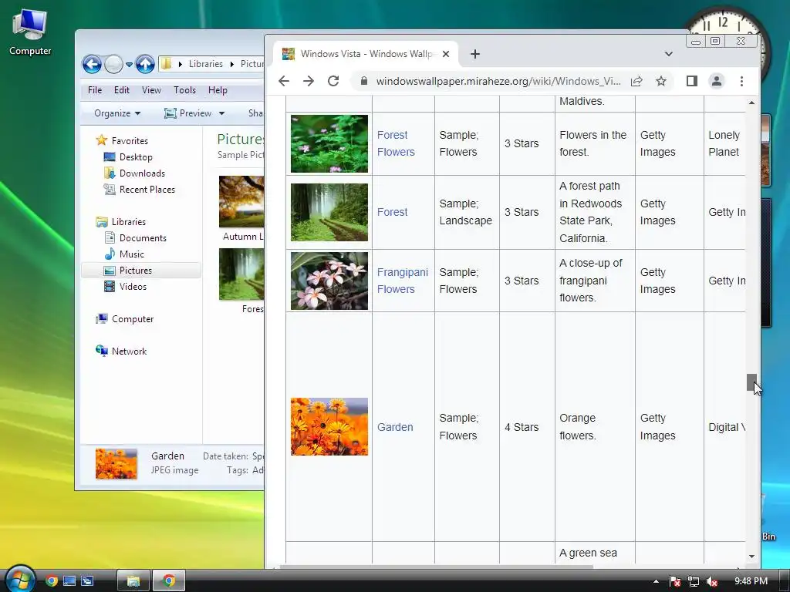Open a new Chrome tab
The image size is (790, 592).
tap(474, 54)
